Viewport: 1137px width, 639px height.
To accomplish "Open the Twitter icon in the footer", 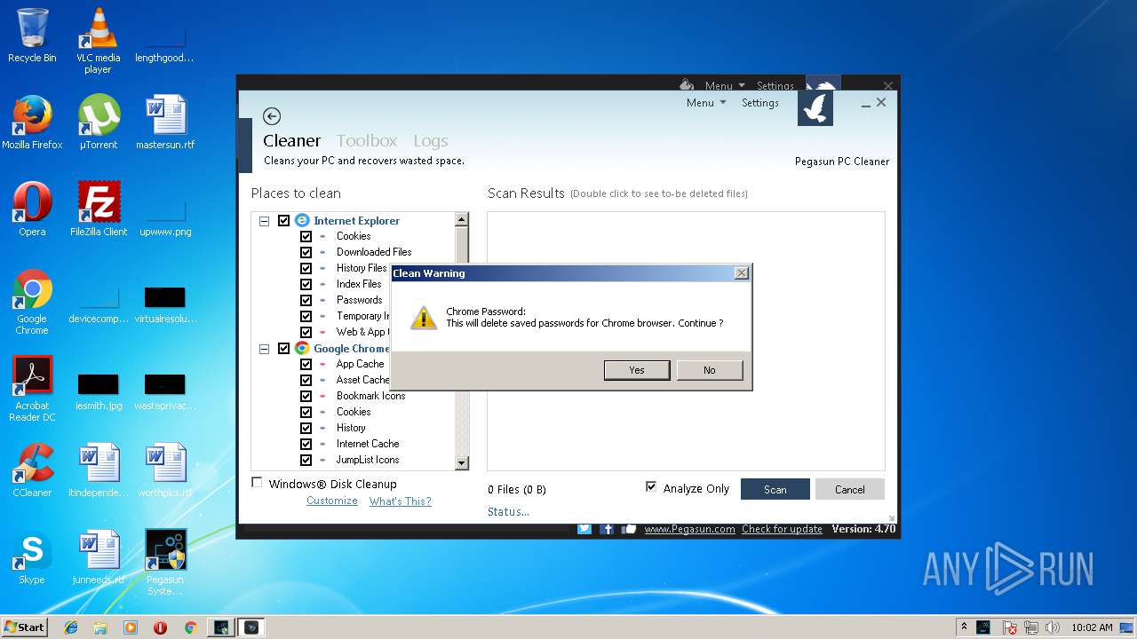I will (584, 529).
